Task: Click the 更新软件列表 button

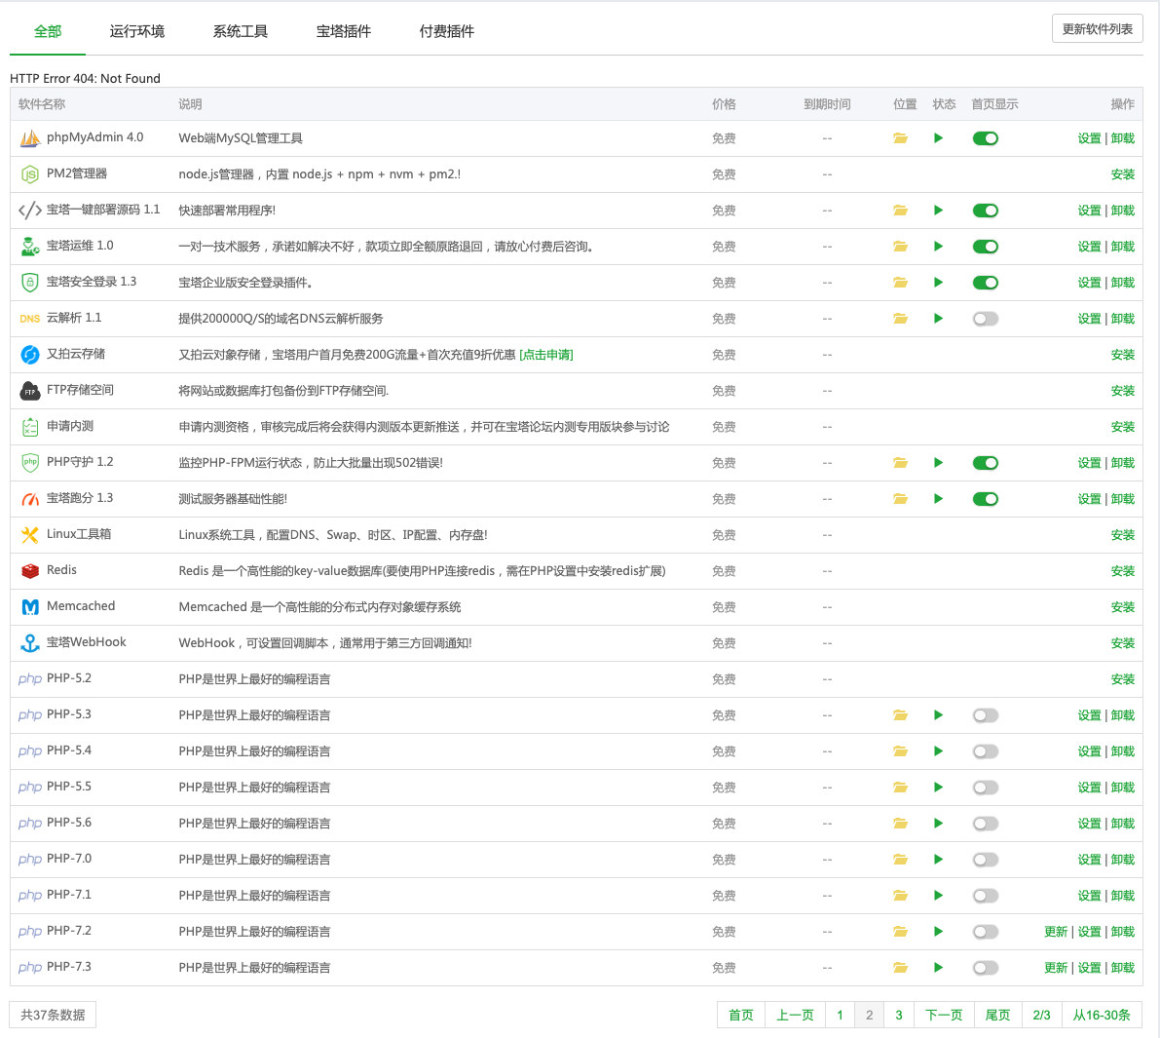Action: point(1097,29)
